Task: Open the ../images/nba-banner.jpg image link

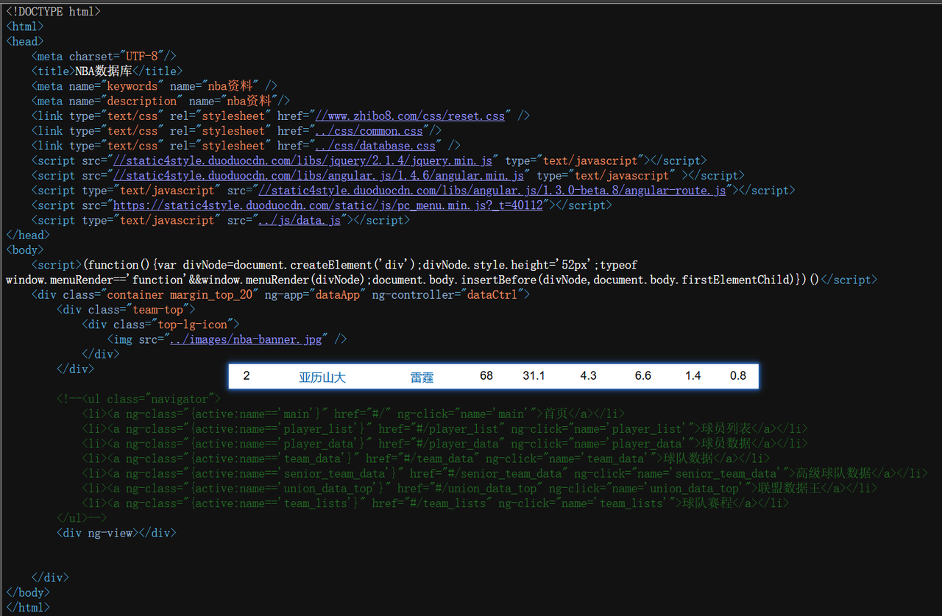Action: pos(247,339)
